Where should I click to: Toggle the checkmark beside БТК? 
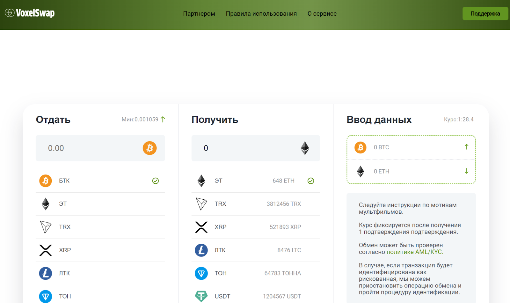tap(156, 181)
